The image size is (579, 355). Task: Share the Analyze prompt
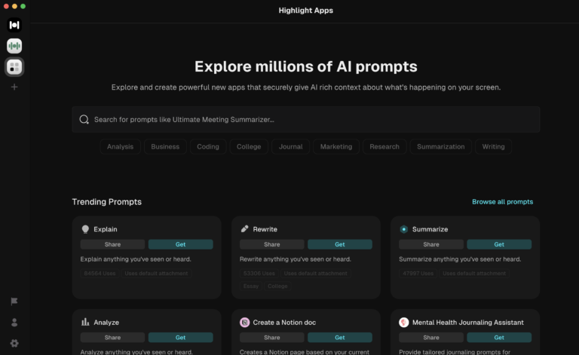112,338
